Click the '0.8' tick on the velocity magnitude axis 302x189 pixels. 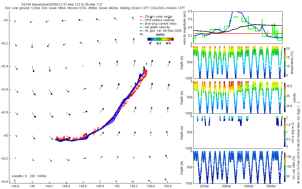point(190,11)
